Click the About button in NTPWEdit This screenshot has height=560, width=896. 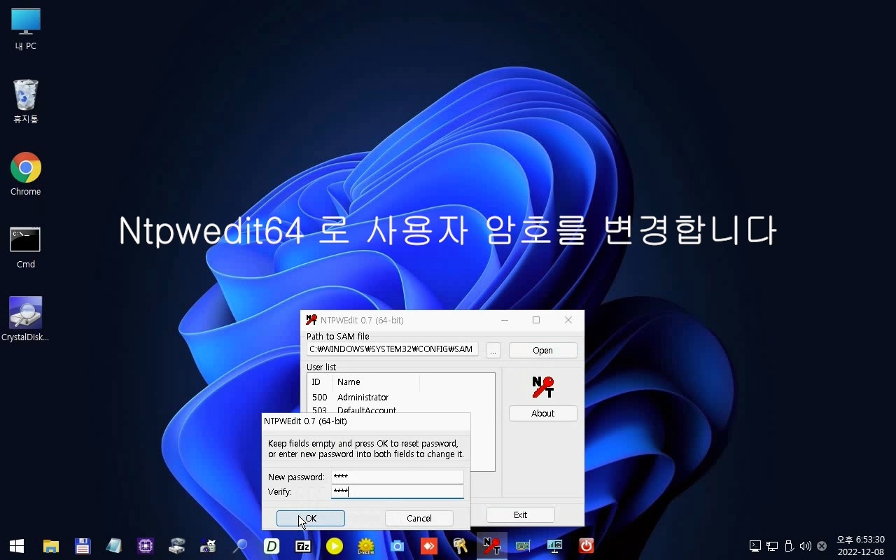543,413
